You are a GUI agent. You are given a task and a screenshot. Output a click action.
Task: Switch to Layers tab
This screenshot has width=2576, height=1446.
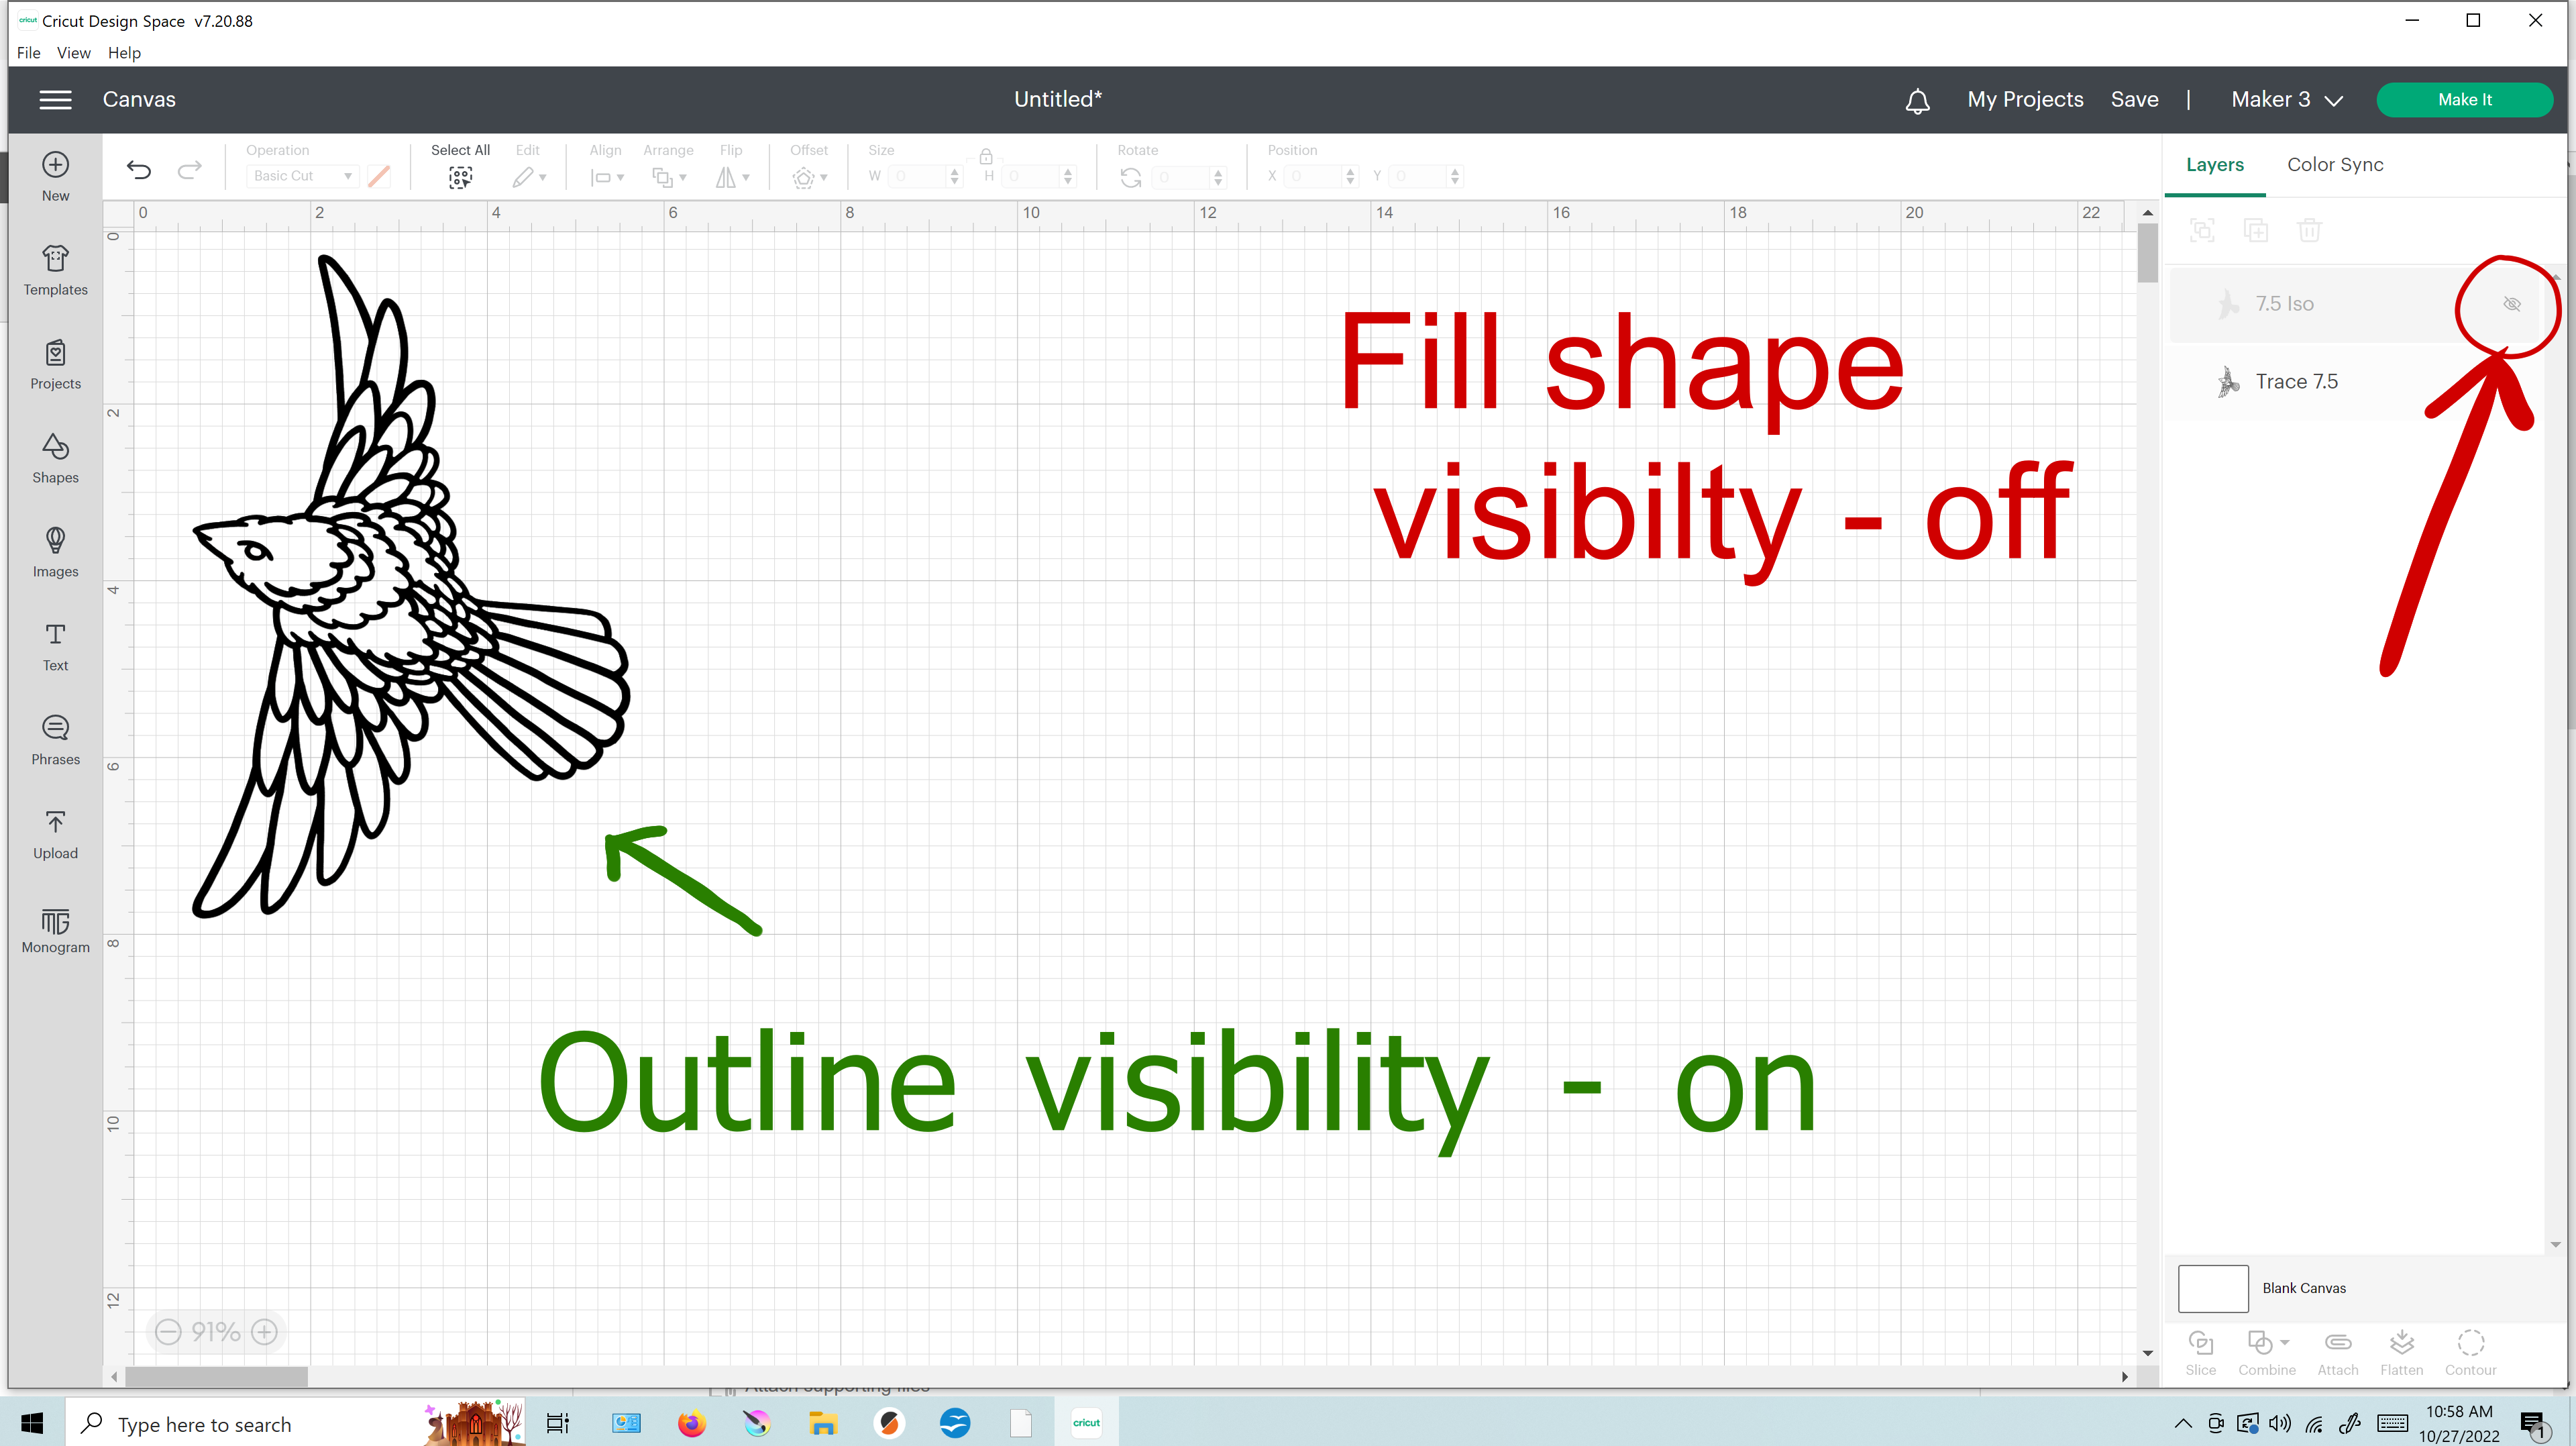(2213, 163)
